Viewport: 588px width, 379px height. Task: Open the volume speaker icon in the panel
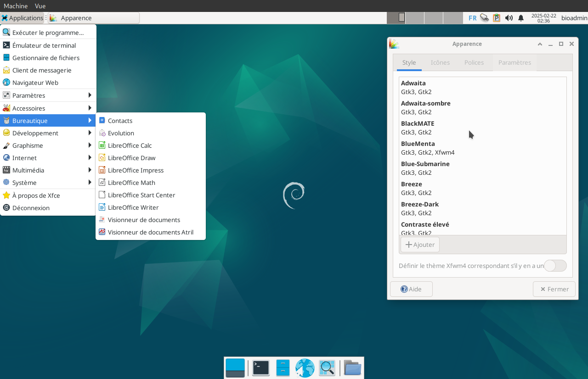click(509, 18)
